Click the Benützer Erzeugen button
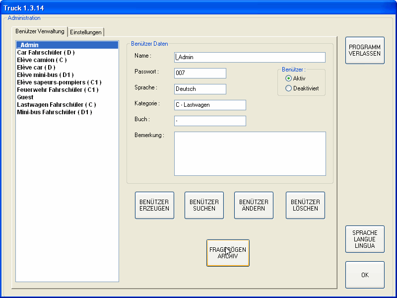The height and width of the screenshot is (298, 397). point(154,205)
